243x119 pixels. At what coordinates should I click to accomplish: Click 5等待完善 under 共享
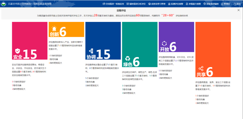pyautogui.click(x=200, y=99)
